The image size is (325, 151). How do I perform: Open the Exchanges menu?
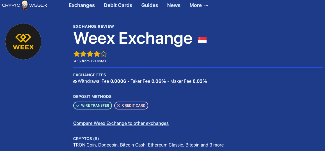tap(82, 5)
